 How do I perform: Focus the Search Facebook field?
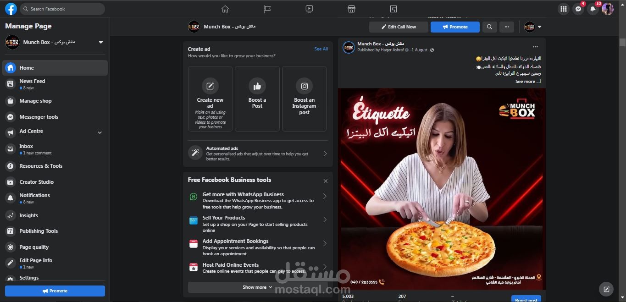[x=61, y=9]
